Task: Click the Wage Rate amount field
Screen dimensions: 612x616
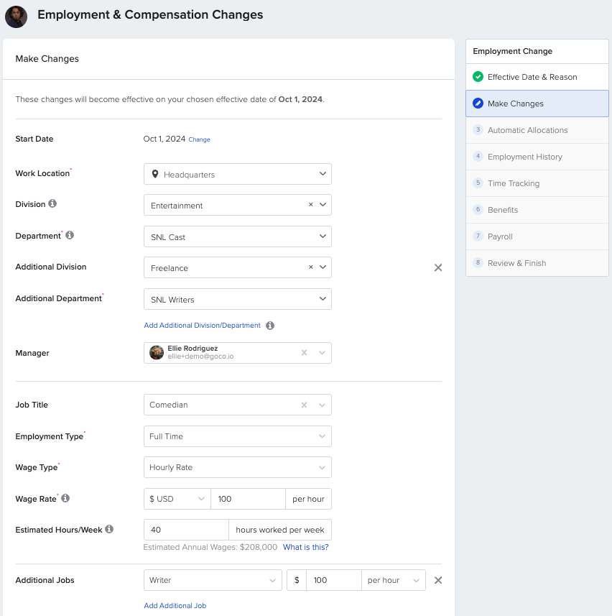Action: [248, 499]
